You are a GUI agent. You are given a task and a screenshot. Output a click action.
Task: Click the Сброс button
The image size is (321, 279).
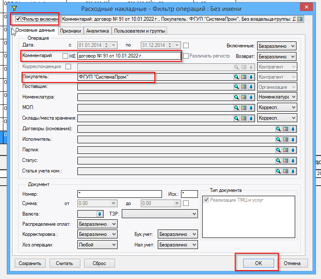coord(99,263)
